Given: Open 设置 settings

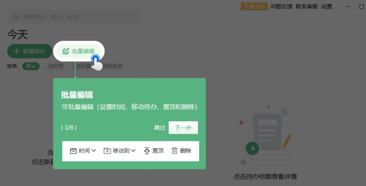Looking at the screenshot, I should 326,7.
